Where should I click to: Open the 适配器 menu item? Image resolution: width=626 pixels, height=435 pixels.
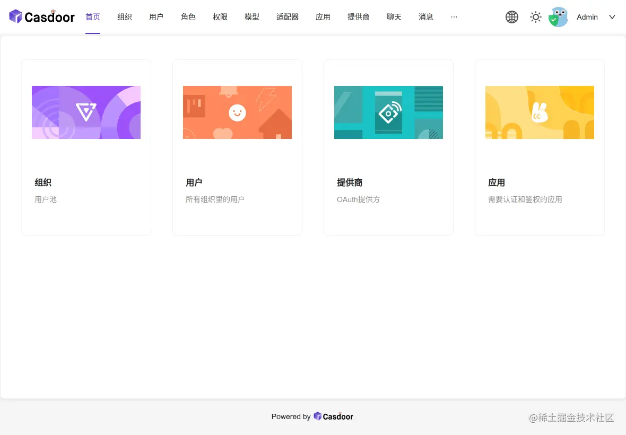(288, 17)
